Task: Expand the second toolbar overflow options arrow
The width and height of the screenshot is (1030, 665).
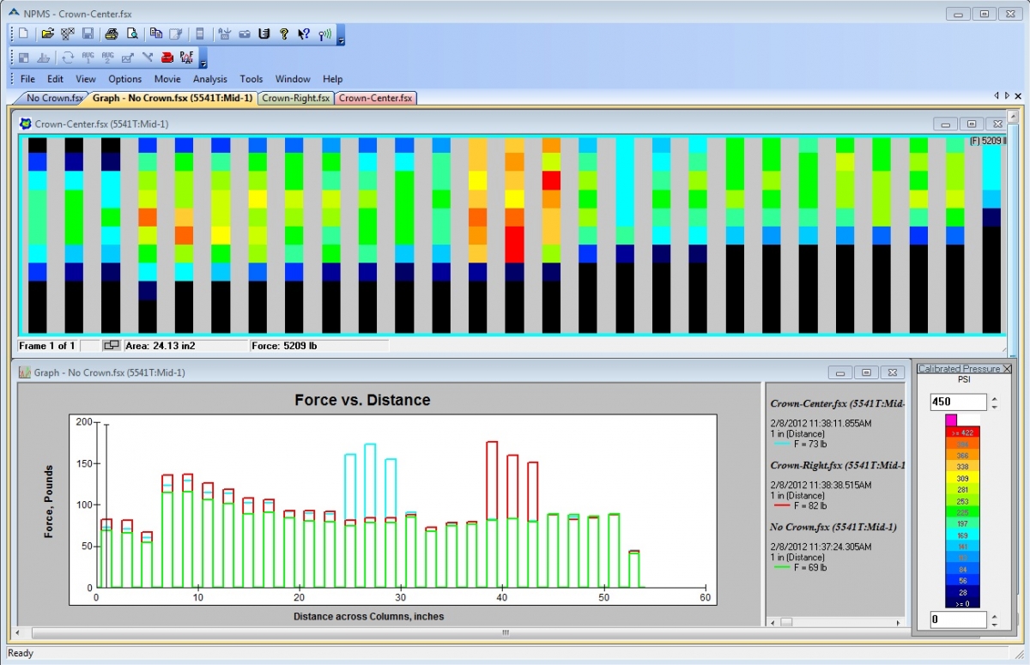Action: pos(203,63)
